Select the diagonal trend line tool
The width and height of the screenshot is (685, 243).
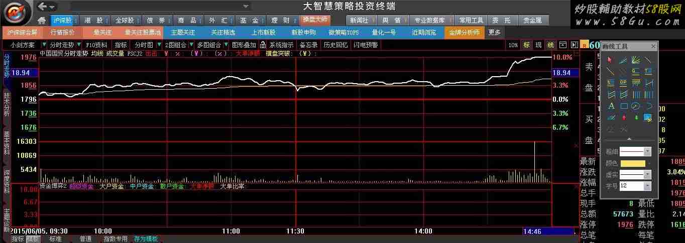tap(611, 71)
